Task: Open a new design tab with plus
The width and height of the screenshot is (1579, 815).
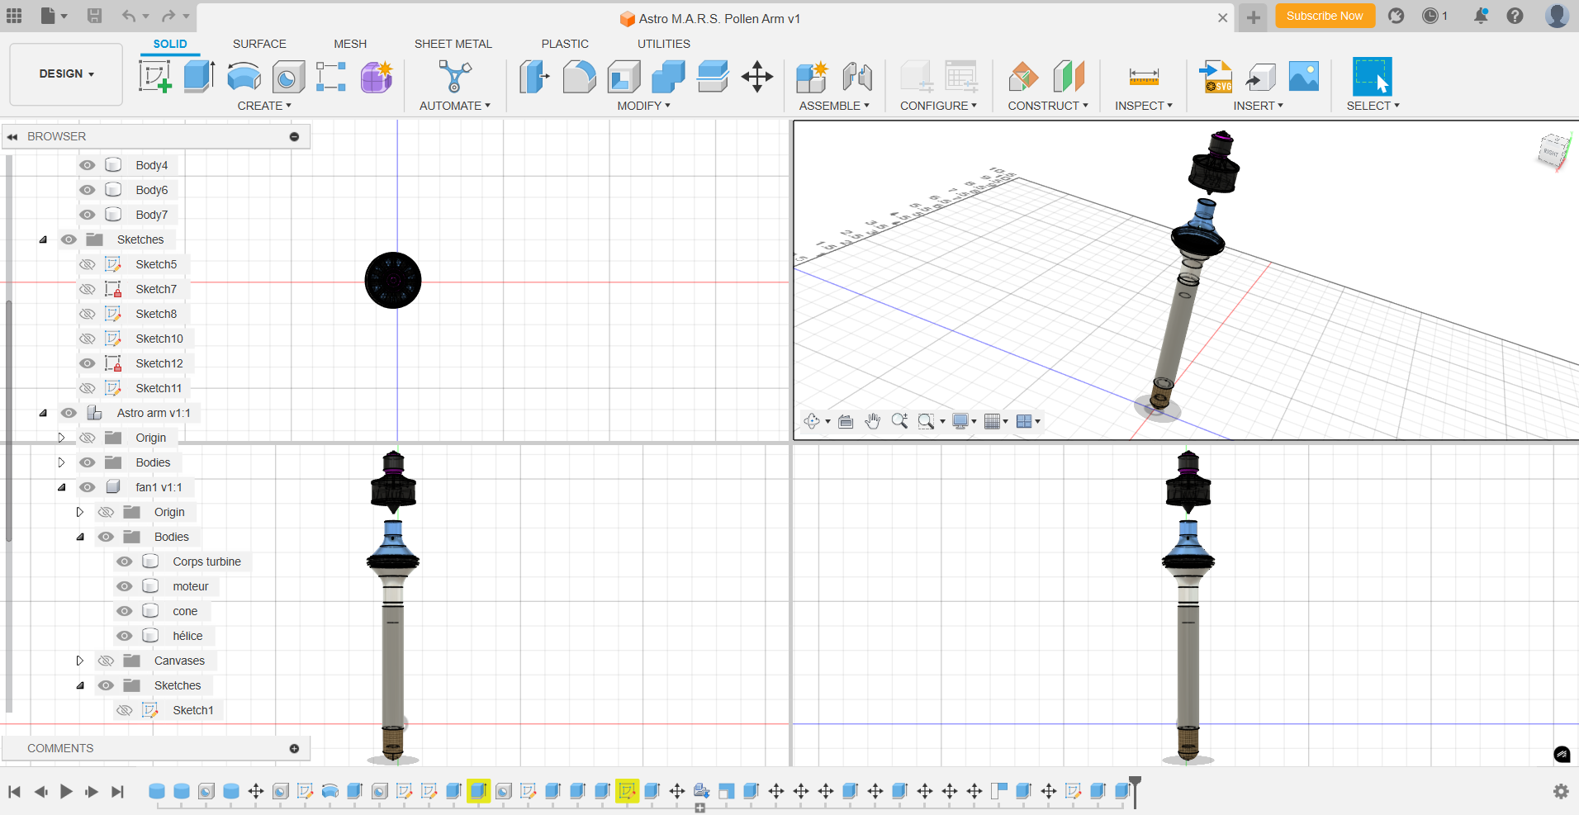Action: click(1254, 17)
